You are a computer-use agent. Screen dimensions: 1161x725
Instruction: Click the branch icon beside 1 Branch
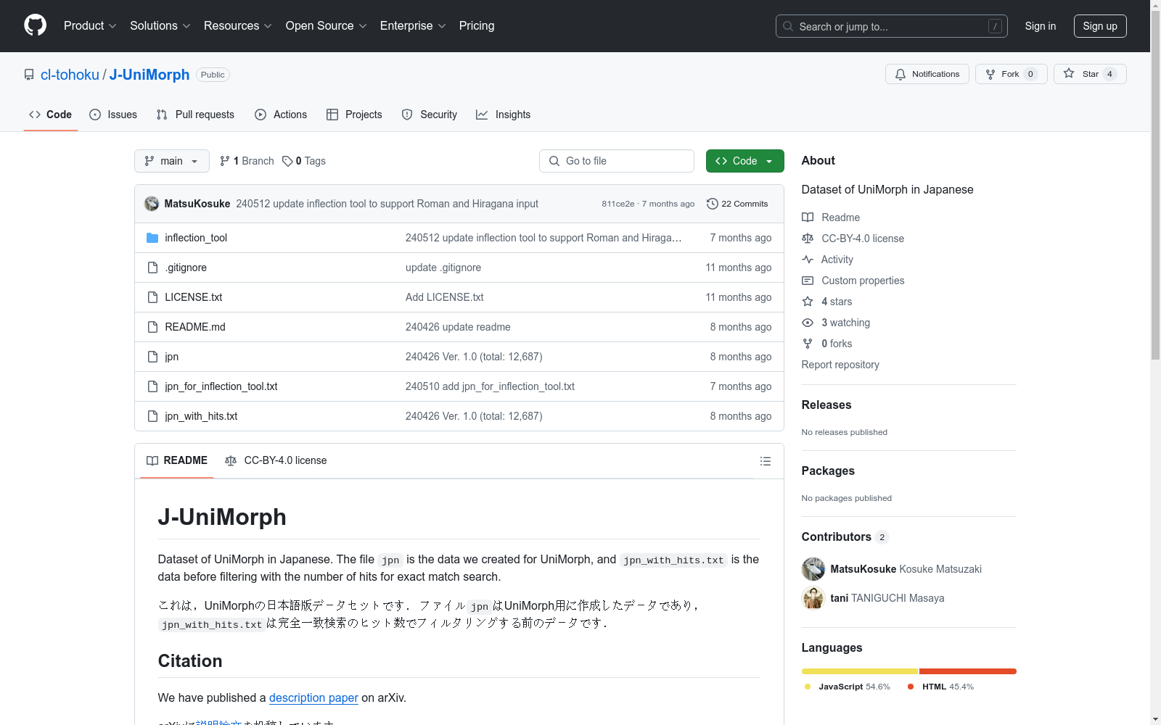pyautogui.click(x=225, y=161)
